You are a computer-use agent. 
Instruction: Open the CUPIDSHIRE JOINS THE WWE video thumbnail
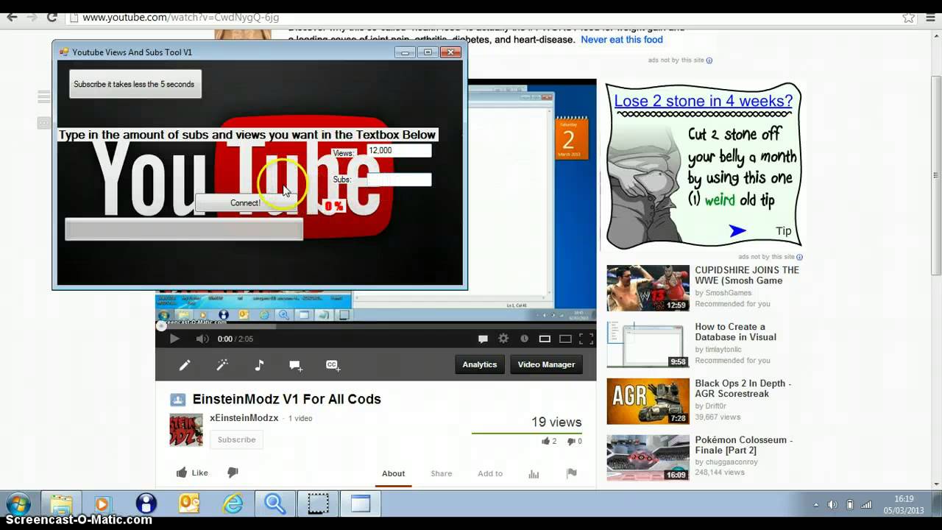pos(648,288)
